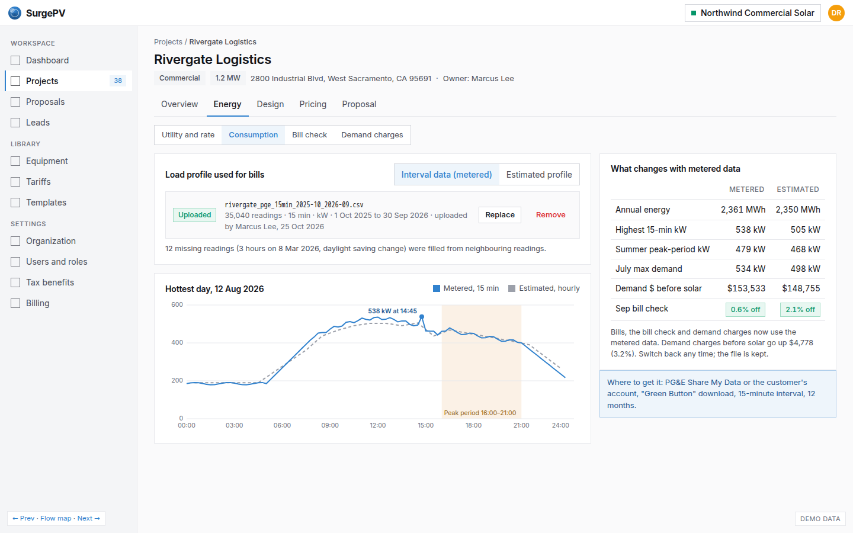853x533 pixels.
Task: Toggle Metered, 15 min legend series
Action: pos(466,288)
